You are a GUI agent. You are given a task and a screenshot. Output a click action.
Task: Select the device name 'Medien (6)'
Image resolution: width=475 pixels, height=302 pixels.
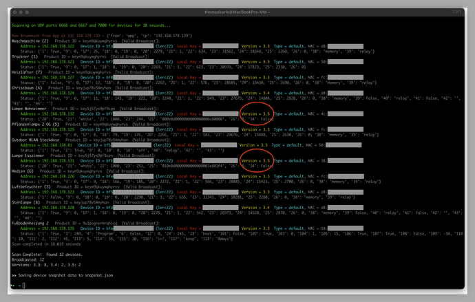point(23,171)
